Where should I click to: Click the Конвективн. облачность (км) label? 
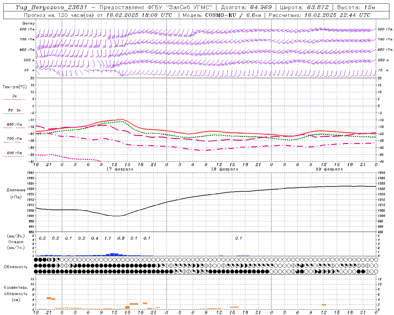(x=16, y=293)
